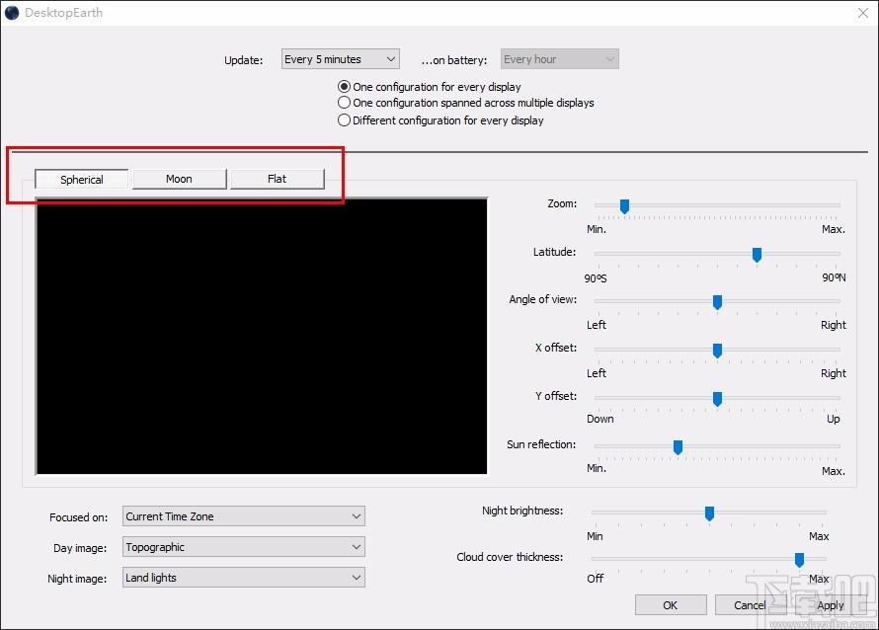This screenshot has width=879, height=630.
Task: Click the 'Focused on:' label
Action: click(78, 517)
